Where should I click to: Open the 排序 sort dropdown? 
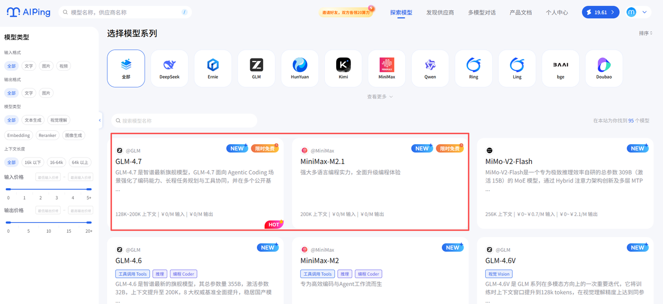pyautogui.click(x=646, y=33)
